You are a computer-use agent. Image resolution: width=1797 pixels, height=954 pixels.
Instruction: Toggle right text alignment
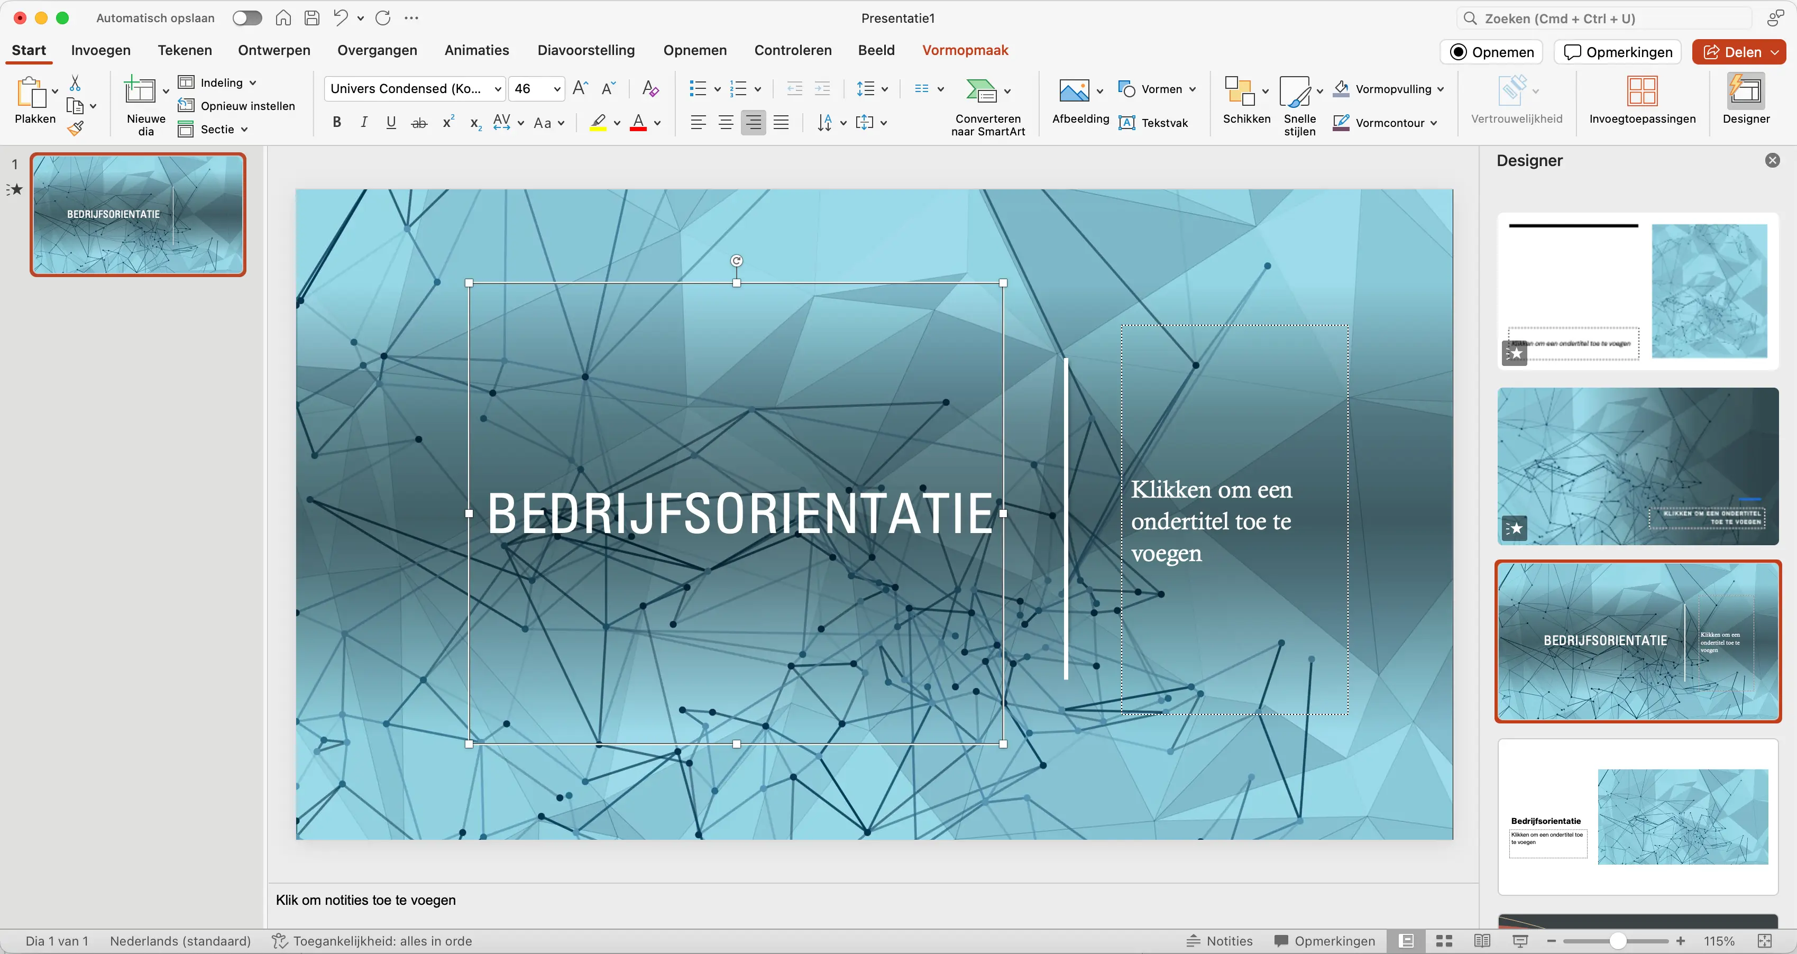[753, 123]
